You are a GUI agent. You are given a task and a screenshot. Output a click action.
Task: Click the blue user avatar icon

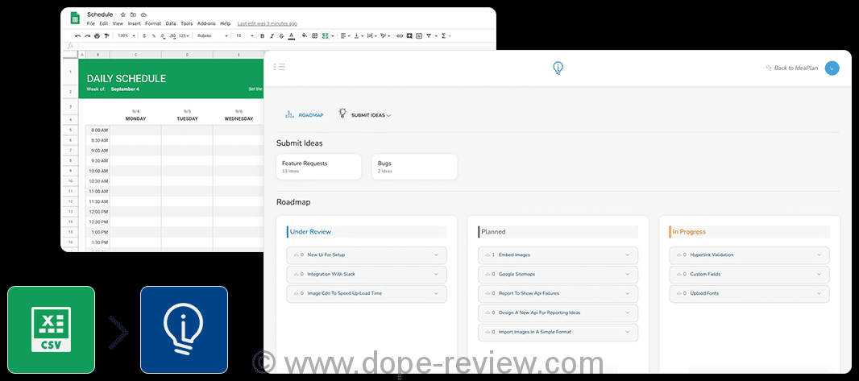(x=832, y=68)
